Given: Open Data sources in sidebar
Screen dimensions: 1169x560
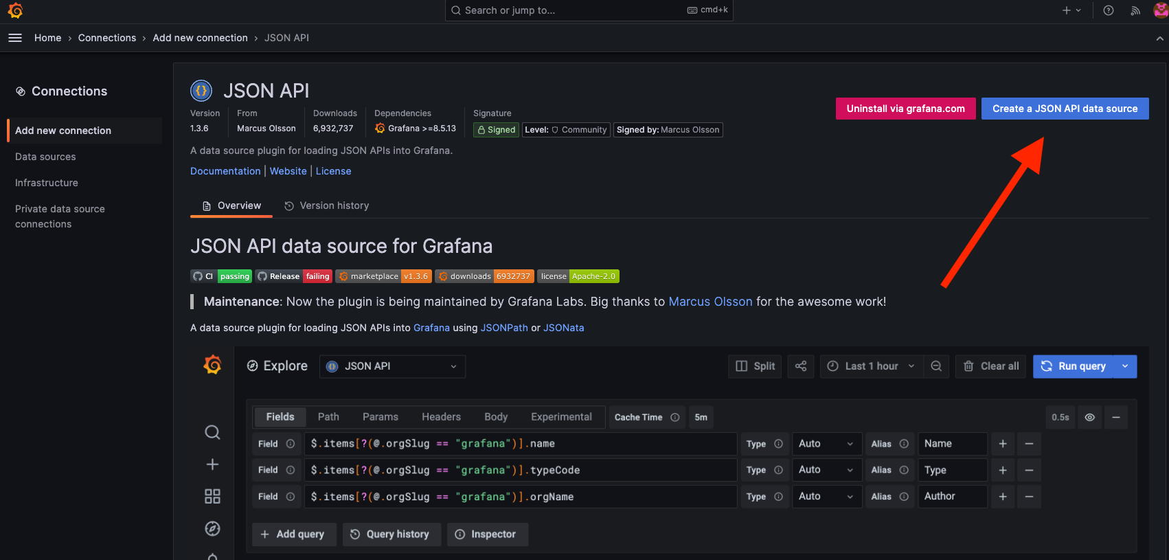Looking at the screenshot, I should [x=45, y=157].
